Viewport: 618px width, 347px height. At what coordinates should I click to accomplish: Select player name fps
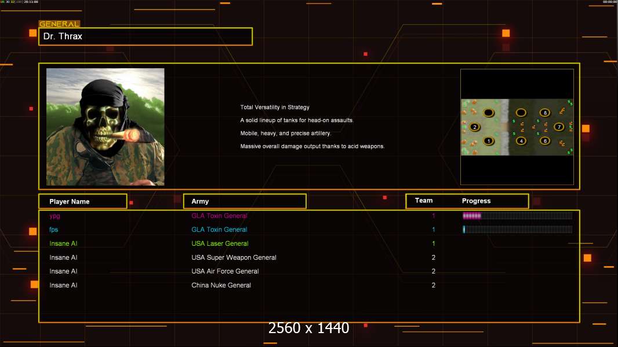(x=53, y=230)
